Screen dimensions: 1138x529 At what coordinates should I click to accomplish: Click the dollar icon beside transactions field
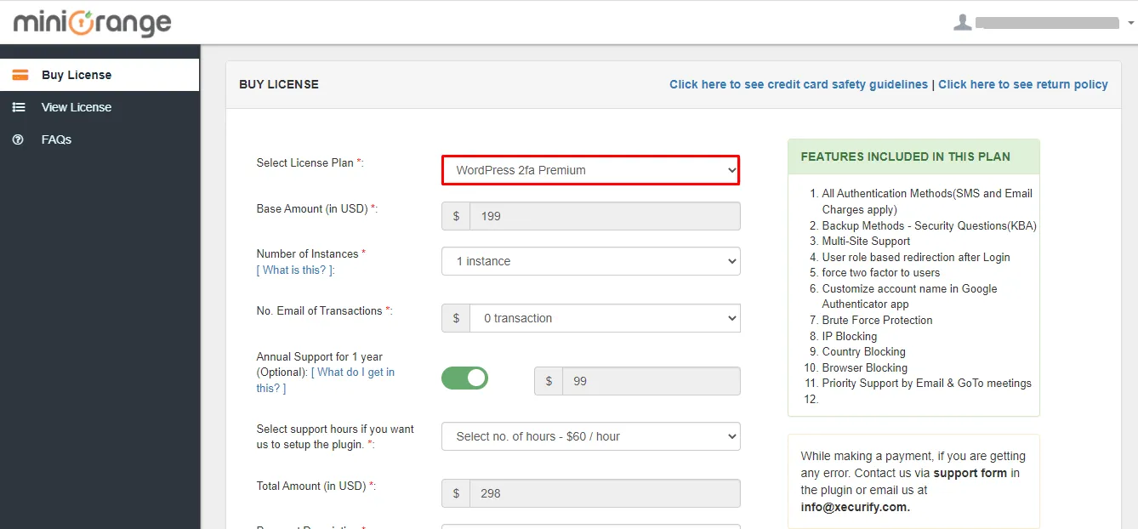pyautogui.click(x=455, y=317)
